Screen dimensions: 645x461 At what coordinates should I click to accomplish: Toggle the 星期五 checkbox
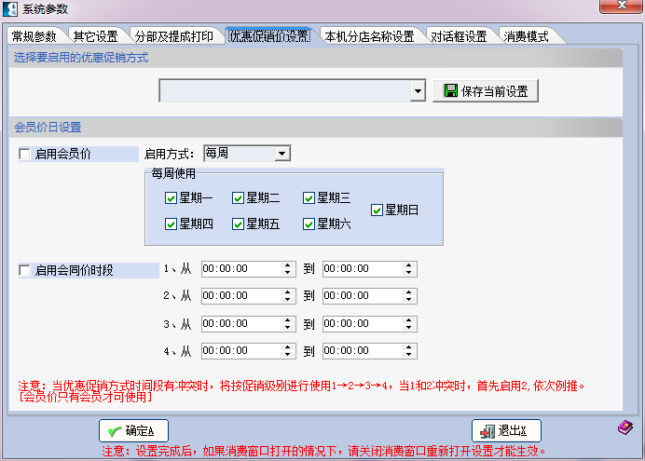[x=239, y=224]
